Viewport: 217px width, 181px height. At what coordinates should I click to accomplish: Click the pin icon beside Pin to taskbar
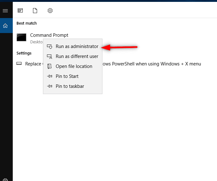coord(49,86)
